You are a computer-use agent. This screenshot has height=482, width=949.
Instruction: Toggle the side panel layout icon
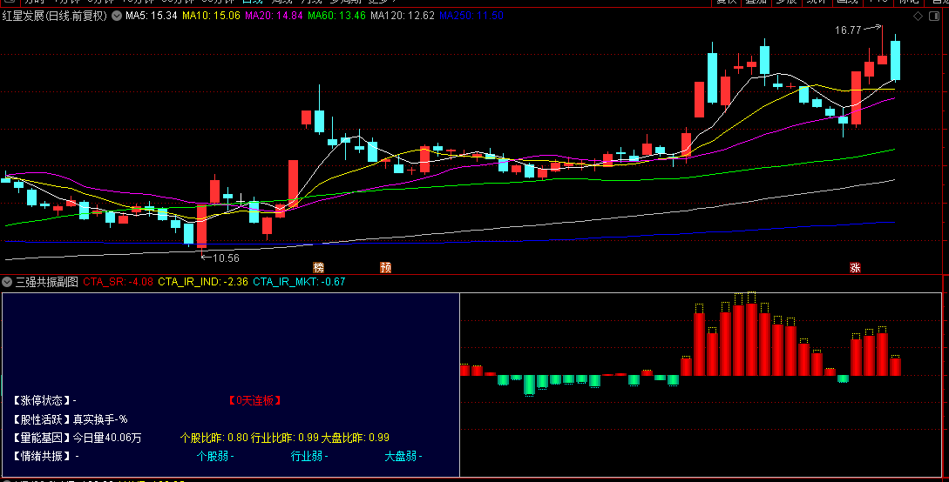click(x=935, y=17)
